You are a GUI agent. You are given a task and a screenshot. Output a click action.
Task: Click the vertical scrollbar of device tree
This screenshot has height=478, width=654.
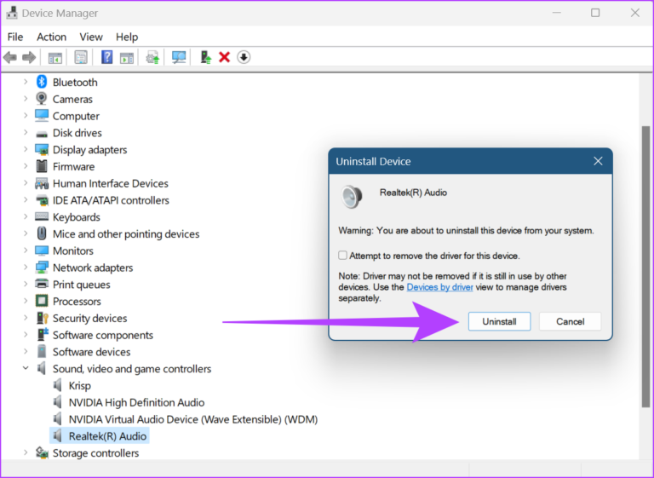pyautogui.click(x=645, y=267)
